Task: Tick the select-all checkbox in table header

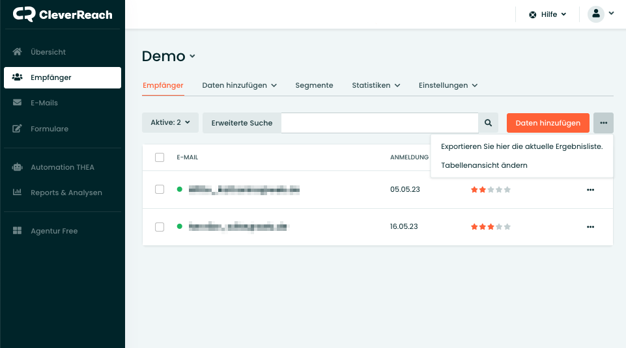Action: pyautogui.click(x=160, y=157)
